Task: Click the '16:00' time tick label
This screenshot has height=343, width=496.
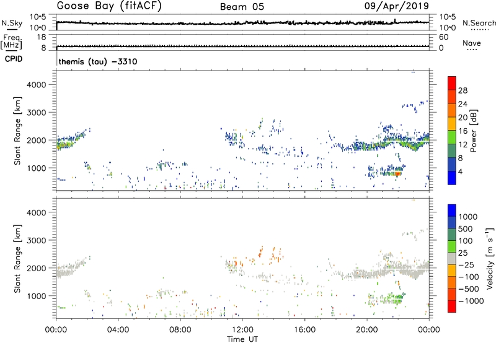Action: [304, 330]
